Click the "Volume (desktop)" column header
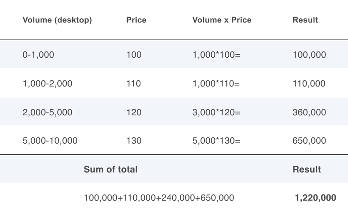348x212 pixels. [57, 20]
